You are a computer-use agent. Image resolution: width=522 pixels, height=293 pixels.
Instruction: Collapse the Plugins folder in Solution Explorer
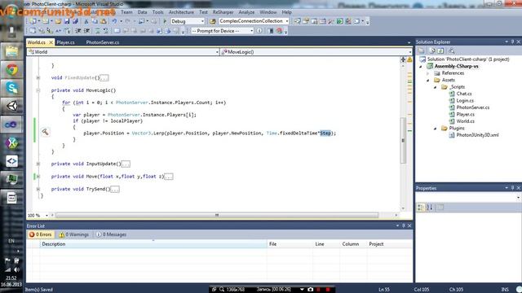pos(435,129)
